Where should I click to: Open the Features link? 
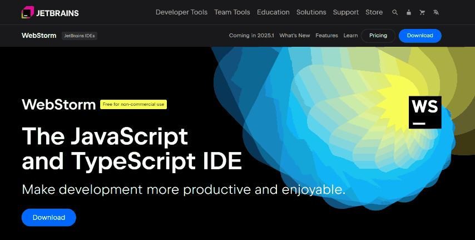326,36
